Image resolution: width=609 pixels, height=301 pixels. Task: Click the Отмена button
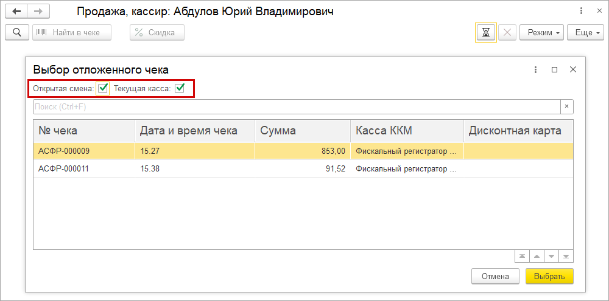click(495, 276)
